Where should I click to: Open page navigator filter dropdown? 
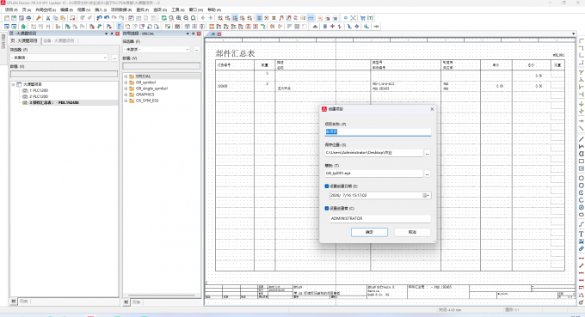pyautogui.click(x=105, y=58)
